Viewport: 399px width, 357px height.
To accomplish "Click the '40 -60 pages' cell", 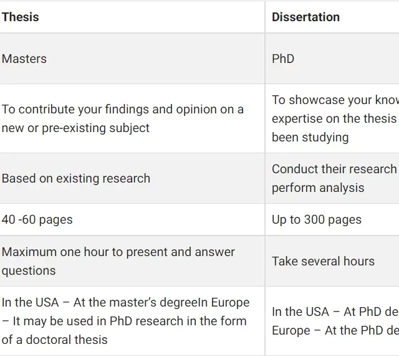I will click(37, 219).
